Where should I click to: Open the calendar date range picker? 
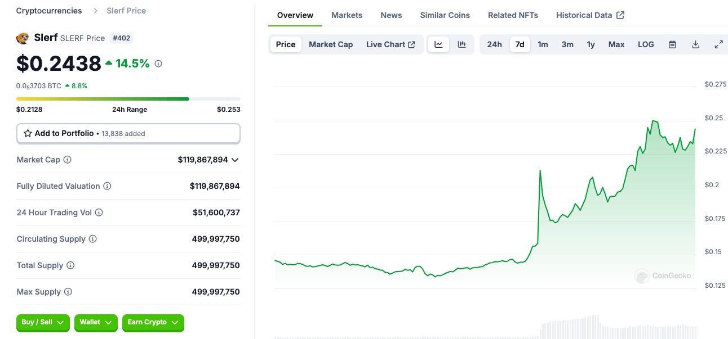coord(672,44)
